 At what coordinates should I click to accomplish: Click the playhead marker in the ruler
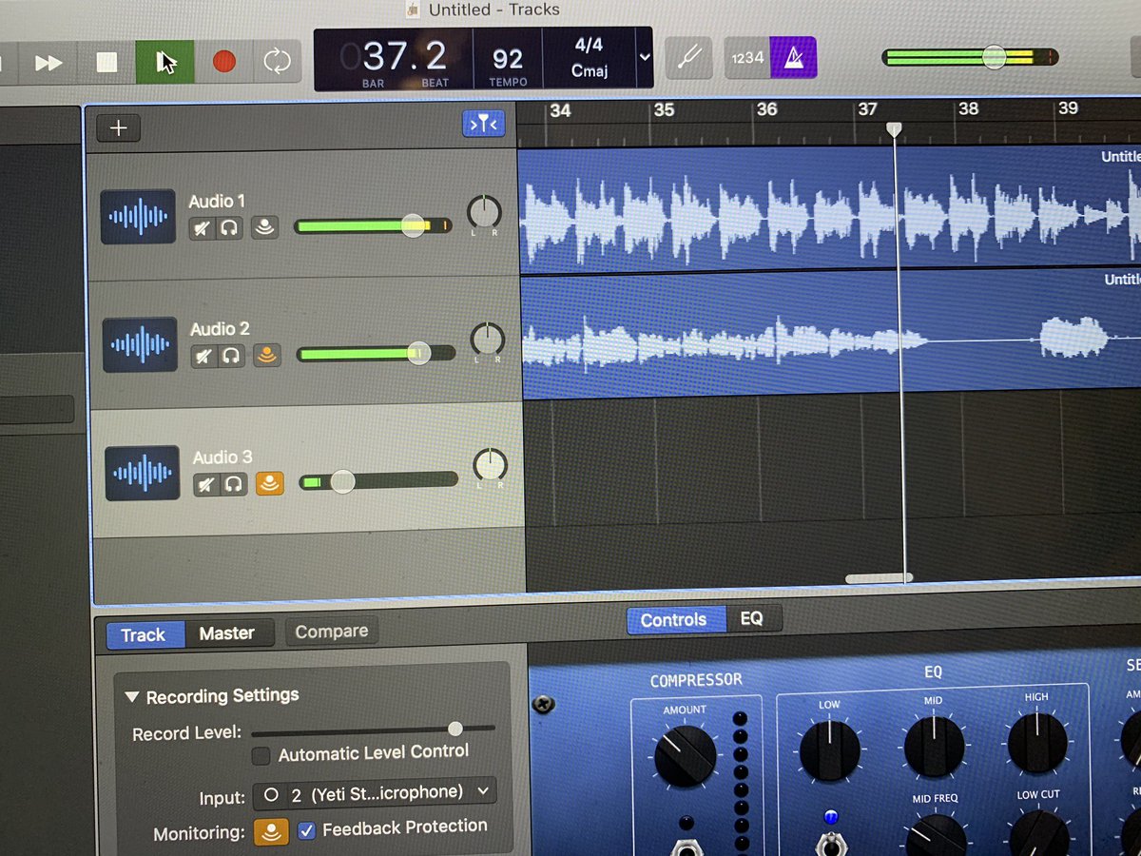coord(893,129)
